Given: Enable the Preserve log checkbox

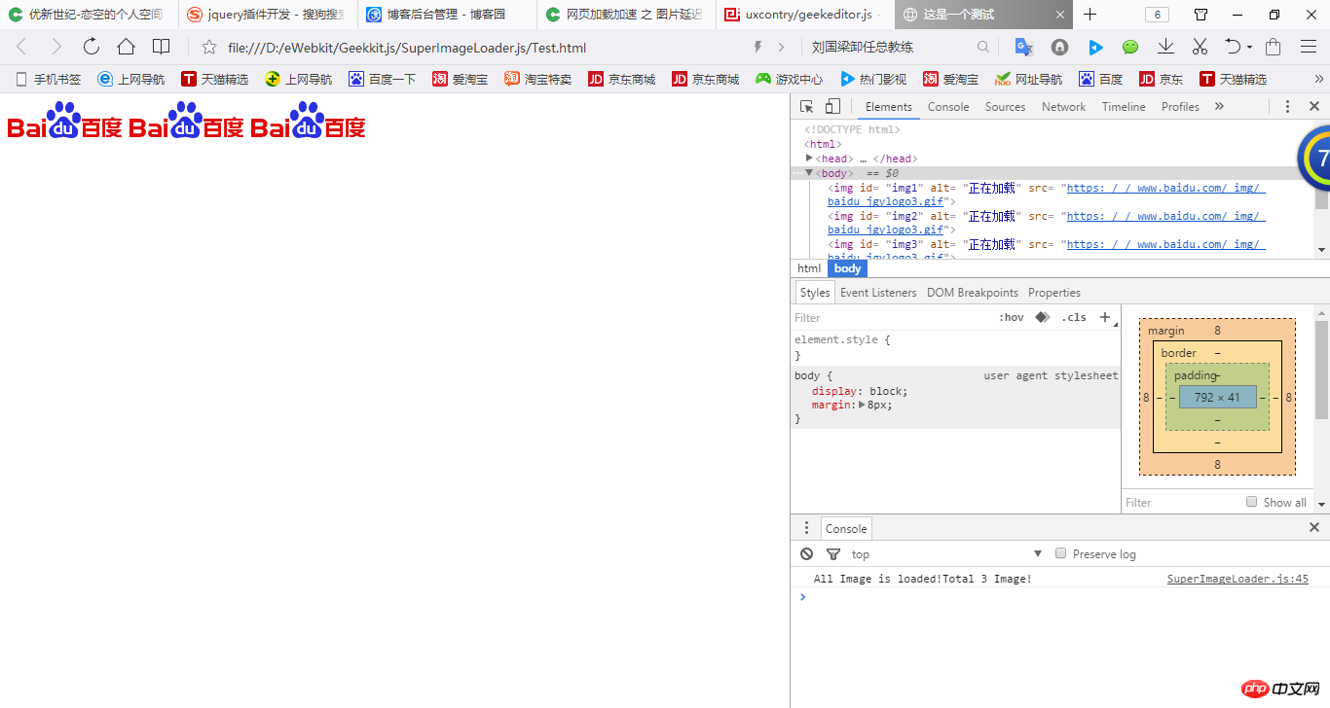Looking at the screenshot, I should pyautogui.click(x=1061, y=553).
